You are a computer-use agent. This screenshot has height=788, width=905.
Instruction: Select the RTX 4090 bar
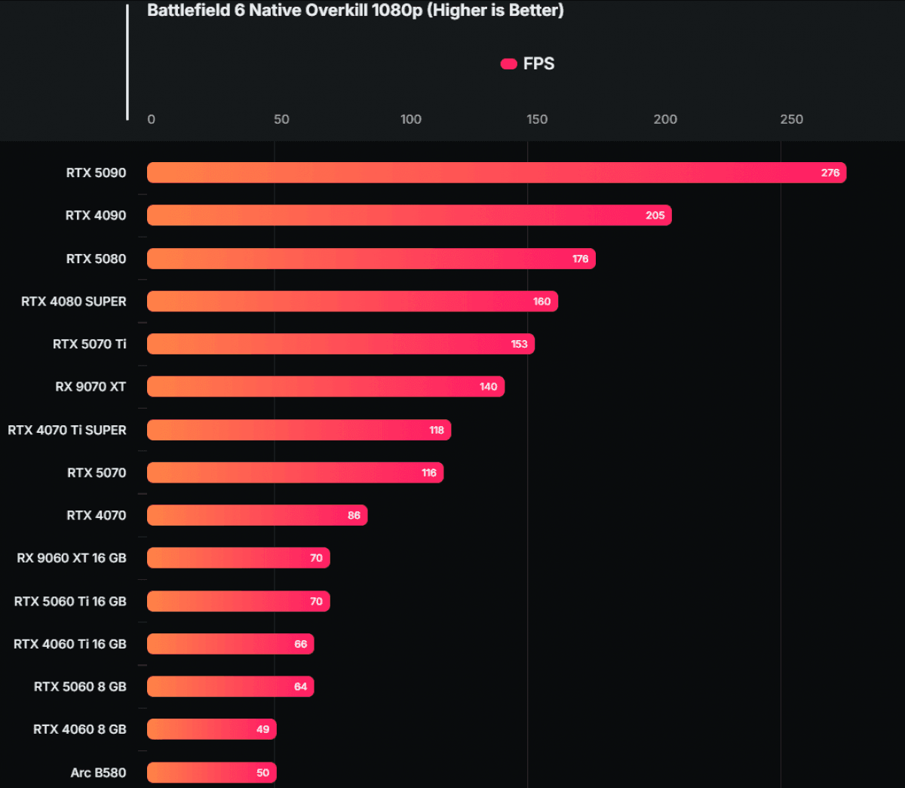(409, 216)
